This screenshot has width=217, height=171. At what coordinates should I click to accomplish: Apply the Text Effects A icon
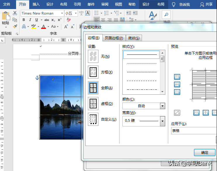pos(24,26)
